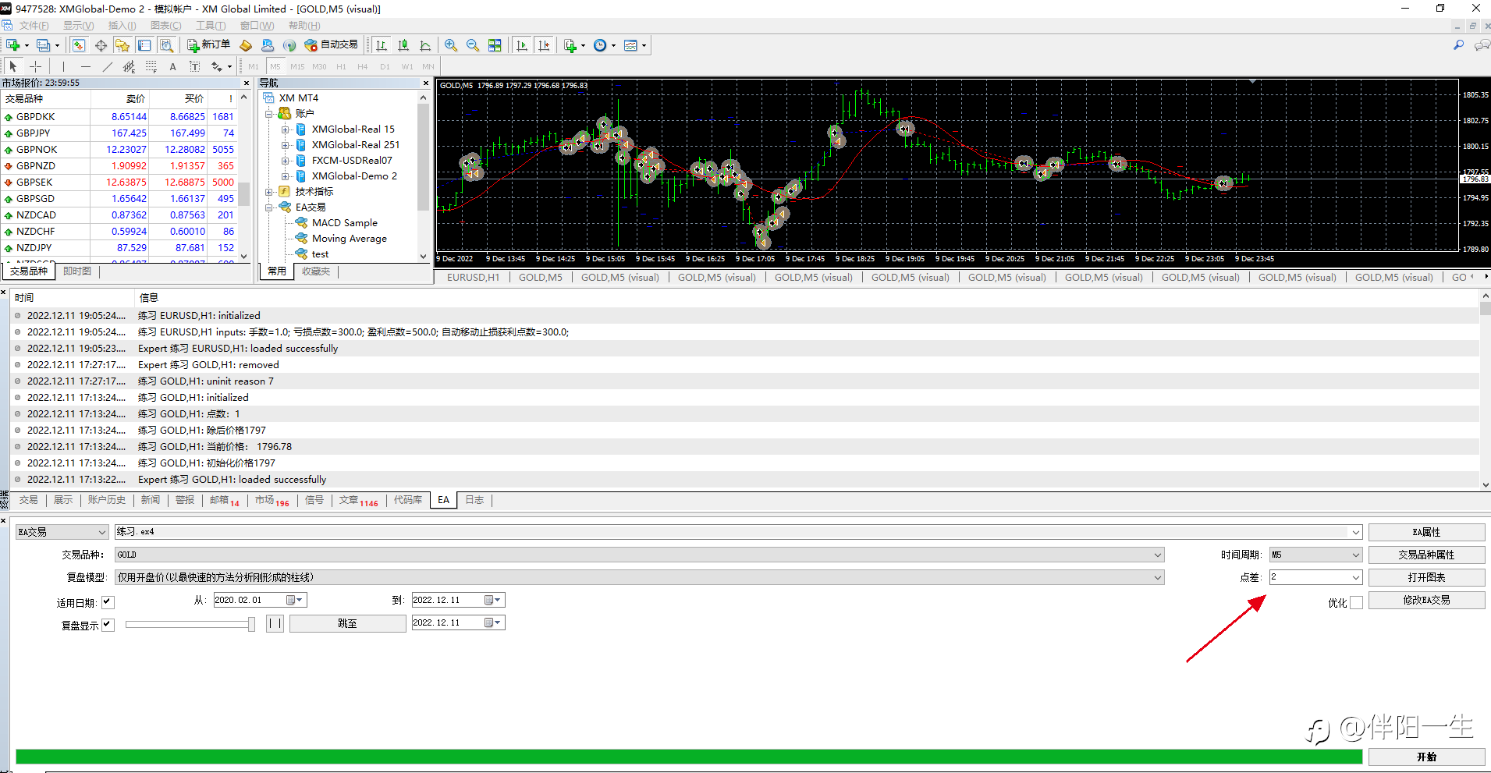Switch to 账户历史 terminal tab
Viewport: 1491px width, 773px height.
click(x=106, y=500)
